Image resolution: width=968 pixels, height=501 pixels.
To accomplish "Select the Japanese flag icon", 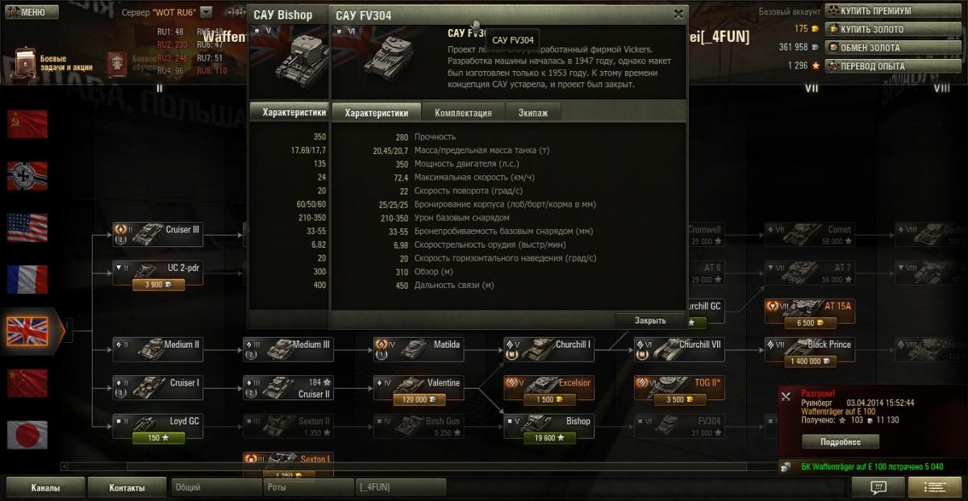I will [x=27, y=434].
